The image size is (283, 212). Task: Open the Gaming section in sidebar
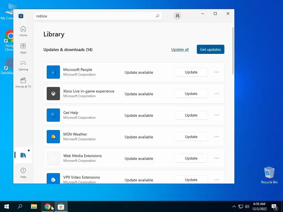coord(23,65)
